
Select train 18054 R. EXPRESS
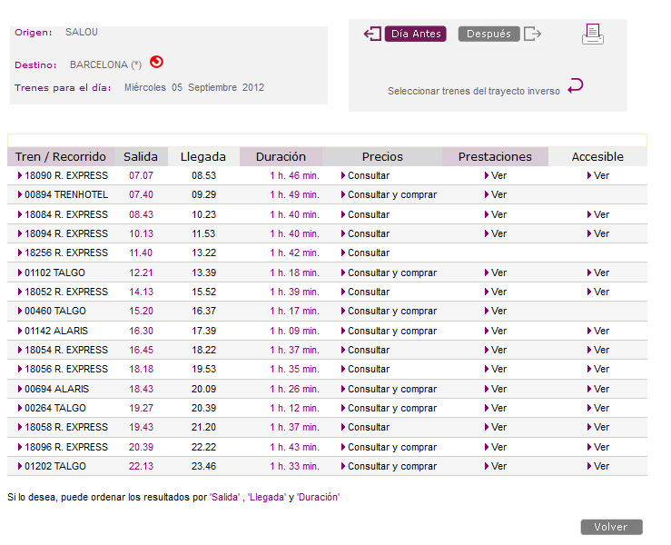tap(63, 351)
